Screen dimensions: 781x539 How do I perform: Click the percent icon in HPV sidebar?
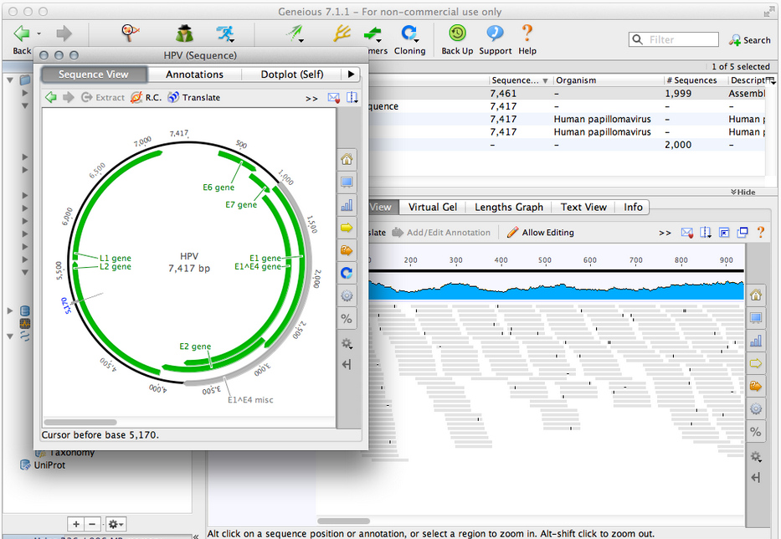(347, 319)
